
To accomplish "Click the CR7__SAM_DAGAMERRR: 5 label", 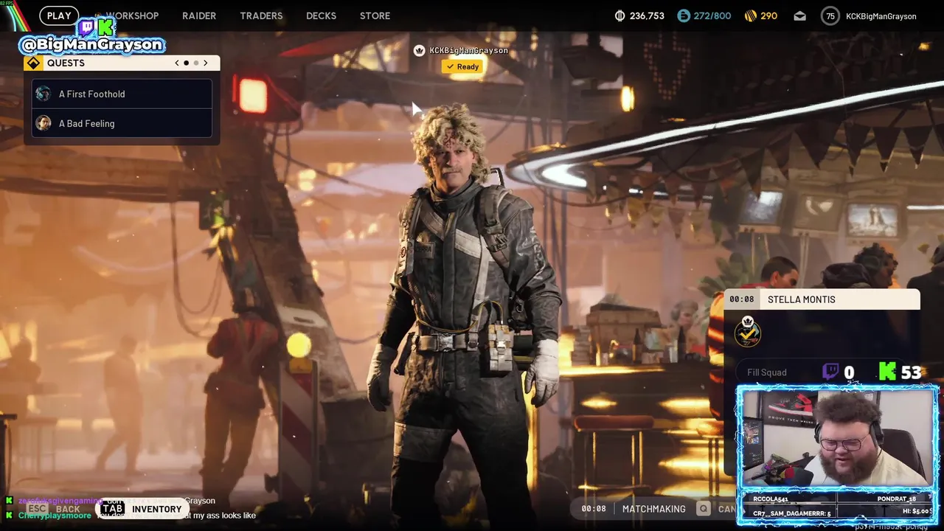I will pos(792,513).
